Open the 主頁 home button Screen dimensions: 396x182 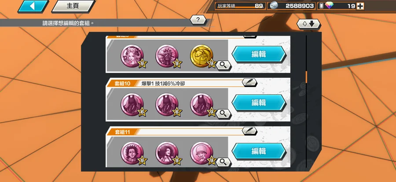pos(73,6)
